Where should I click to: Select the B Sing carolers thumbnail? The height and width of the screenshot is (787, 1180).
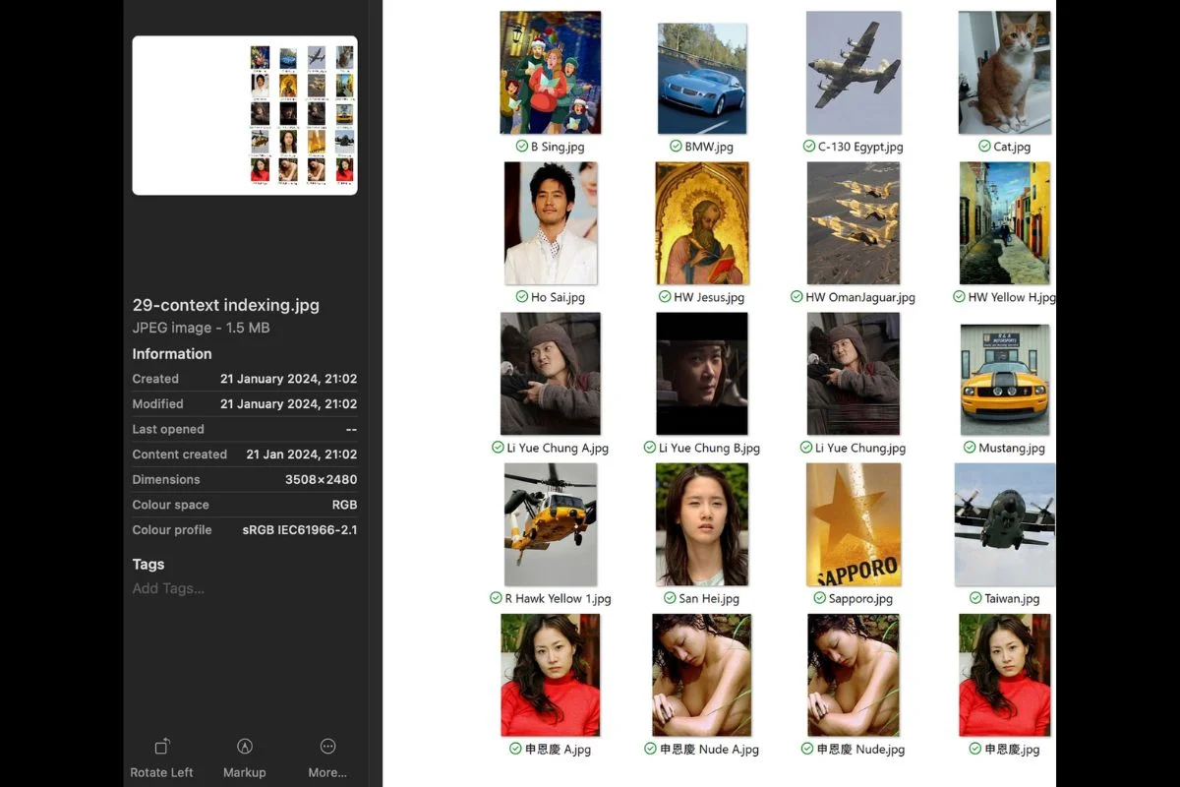550,73
